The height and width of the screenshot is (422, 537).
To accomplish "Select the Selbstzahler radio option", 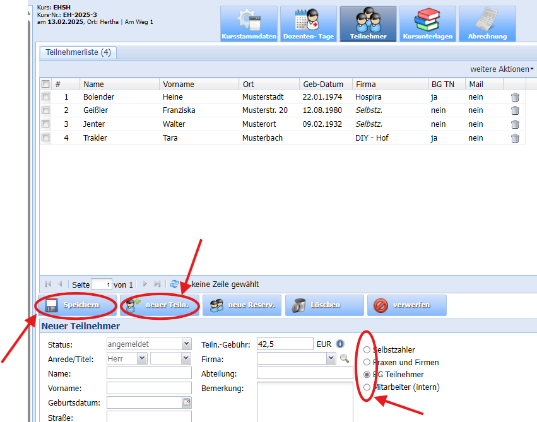I will (x=367, y=349).
